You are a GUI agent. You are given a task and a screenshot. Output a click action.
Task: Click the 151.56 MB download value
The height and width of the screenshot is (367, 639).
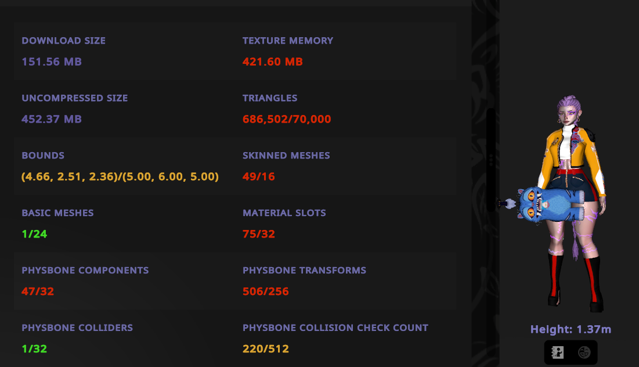(x=52, y=62)
